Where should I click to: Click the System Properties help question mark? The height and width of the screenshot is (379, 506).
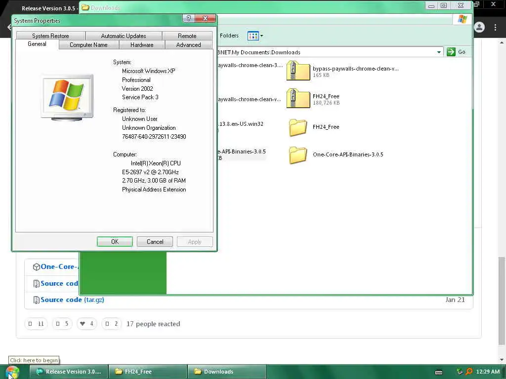pos(189,18)
